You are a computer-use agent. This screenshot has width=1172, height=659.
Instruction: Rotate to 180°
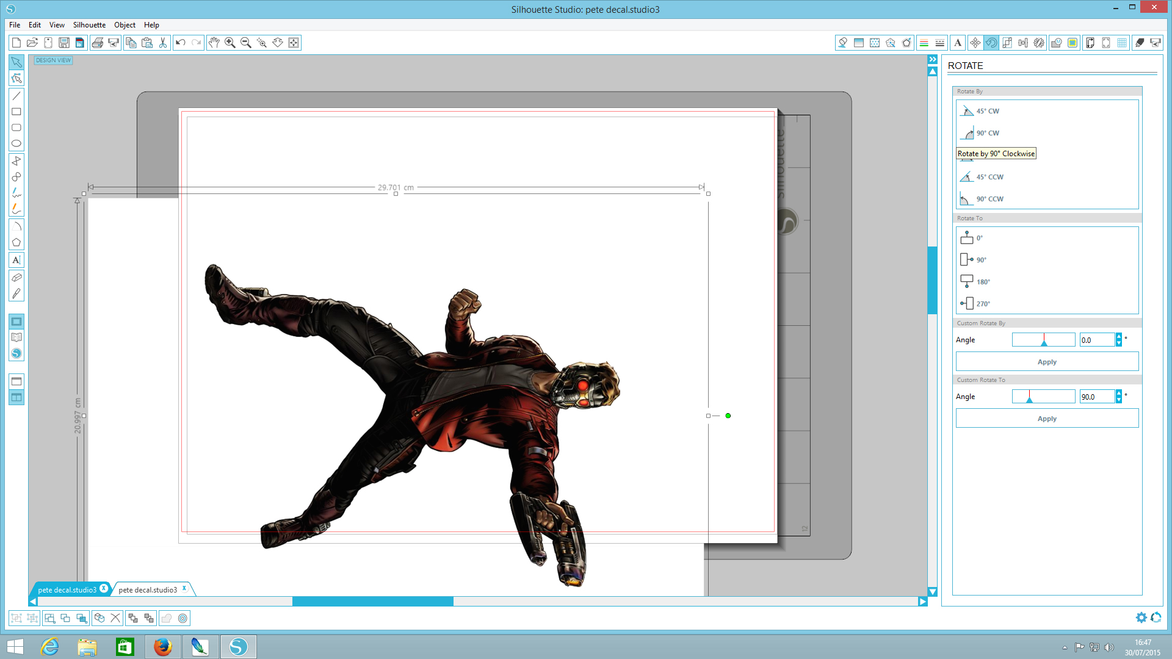click(975, 282)
